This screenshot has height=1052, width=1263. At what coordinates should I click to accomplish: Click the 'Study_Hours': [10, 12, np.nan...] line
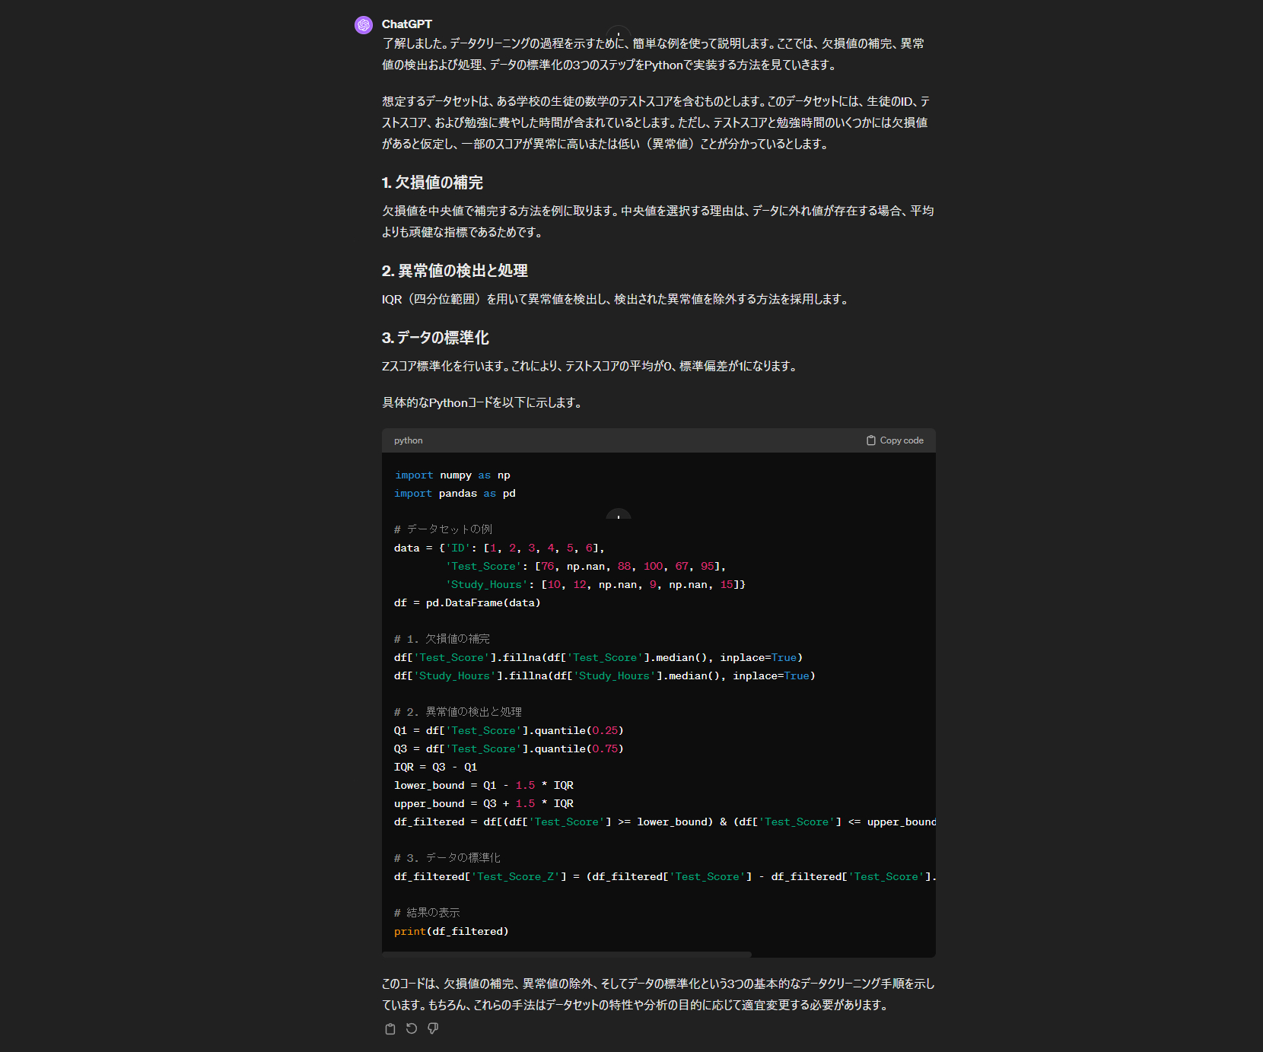[596, 585]
